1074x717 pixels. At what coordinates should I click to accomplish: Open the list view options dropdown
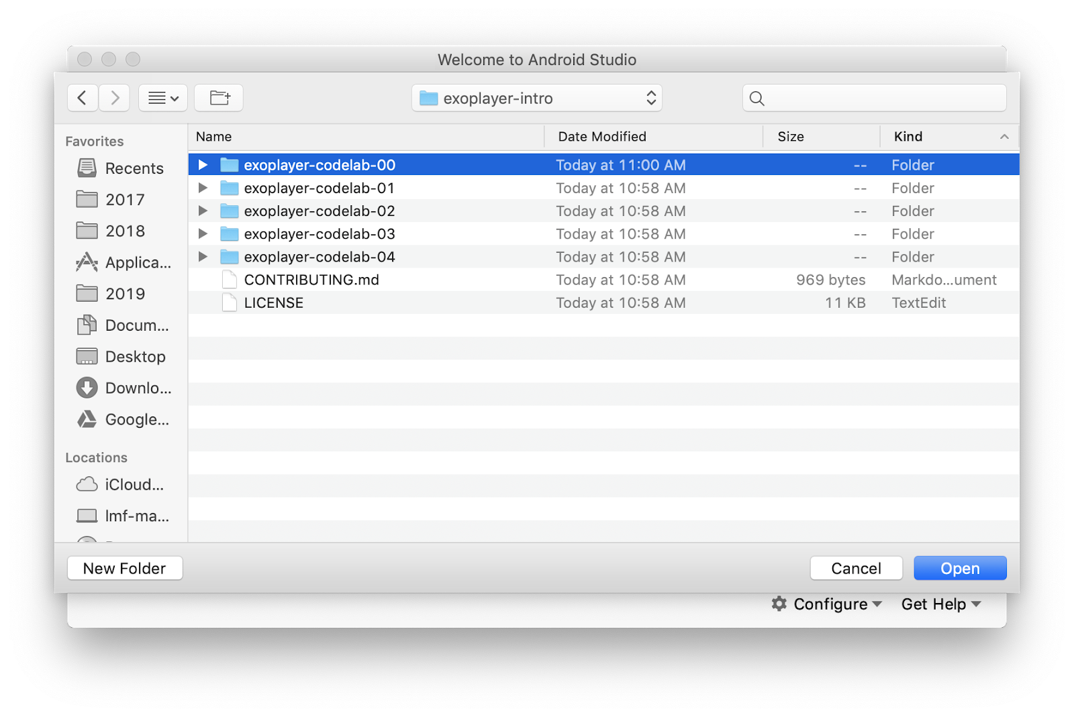tap(163, 98)
